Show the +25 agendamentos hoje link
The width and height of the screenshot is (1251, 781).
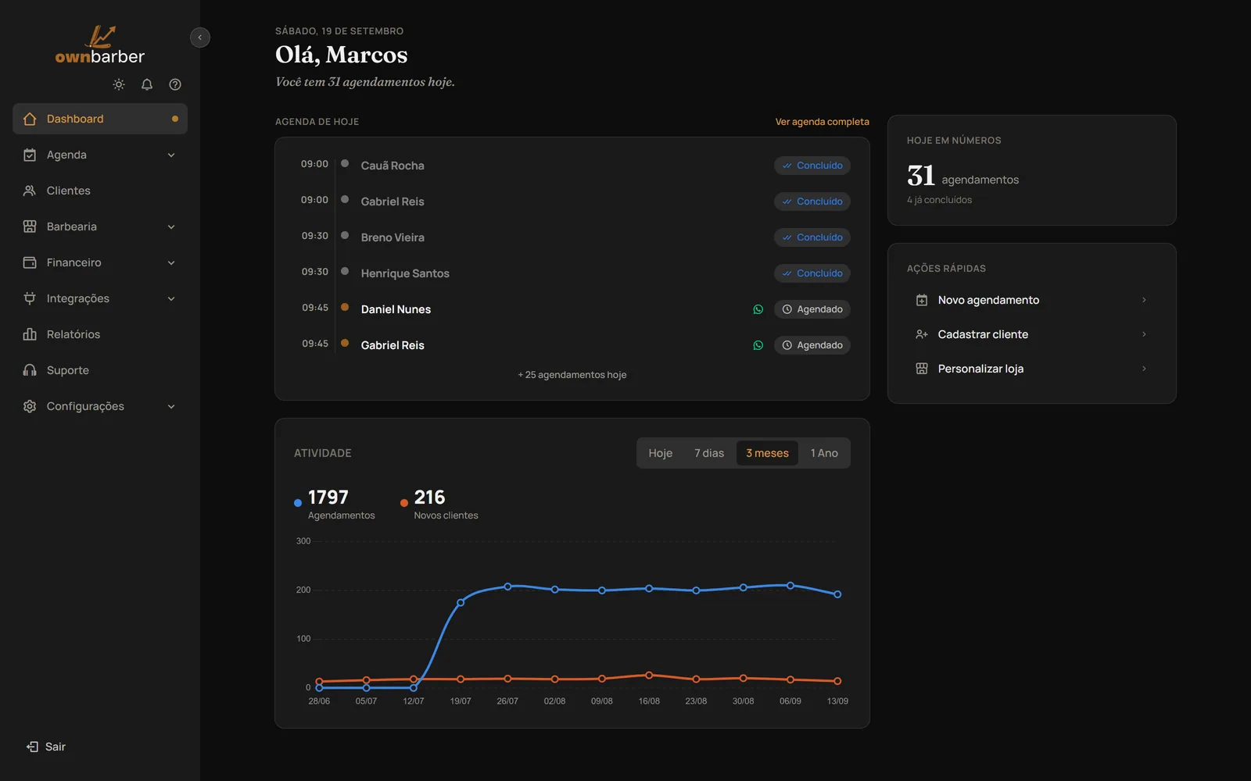[x=572, y=375]
